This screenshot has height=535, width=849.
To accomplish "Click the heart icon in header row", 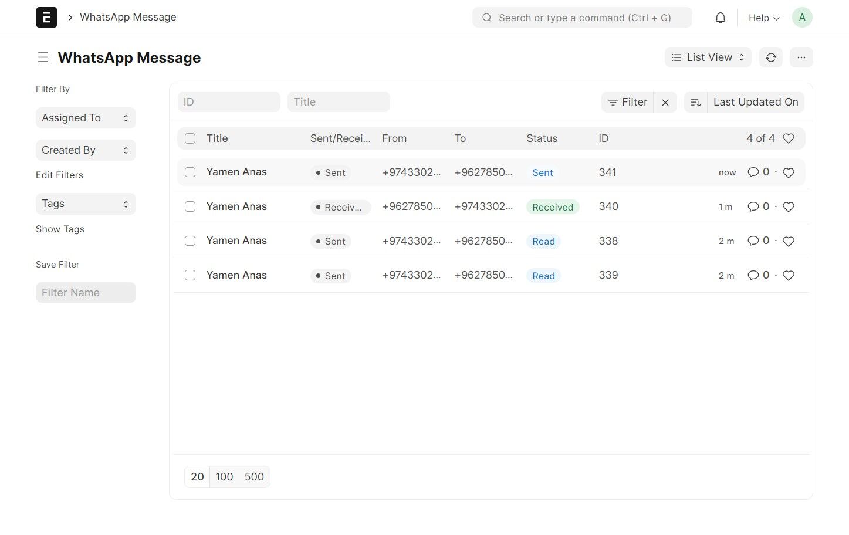I will (x=789, y=138).
